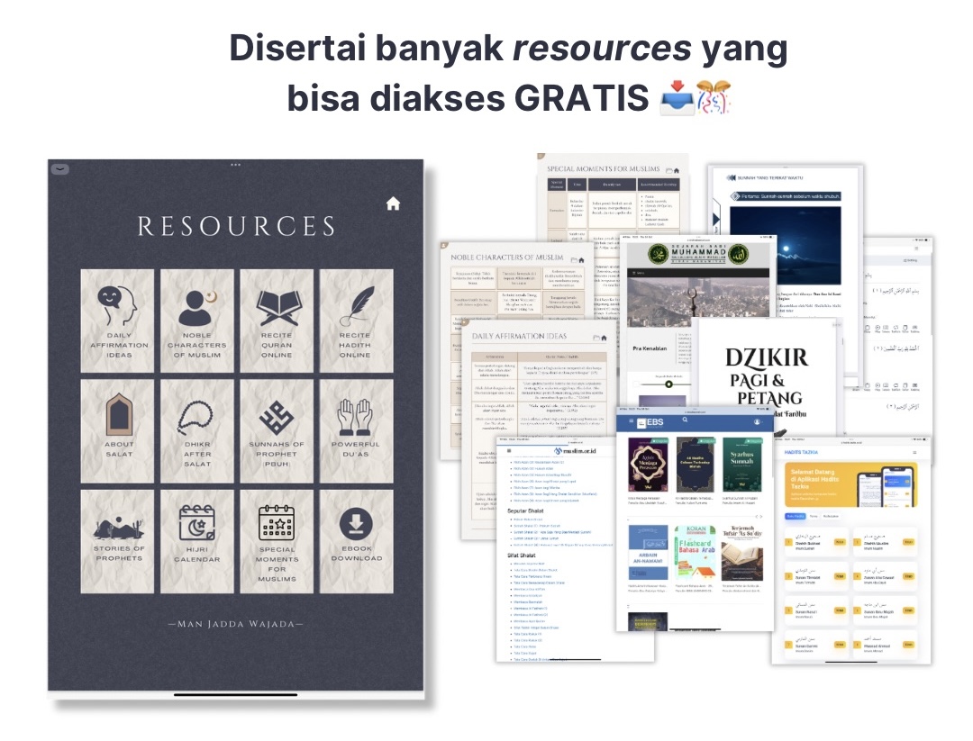Viewport: 973px width, 741px height.
Task: Click the Hadits Tazkia title link
Action: tap(801, 453)
